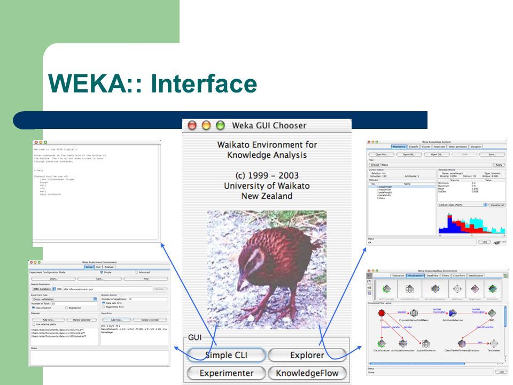
Task: Click the horizontal scrollbar in KnowledgeFlow layout
Action: [417, 364]
